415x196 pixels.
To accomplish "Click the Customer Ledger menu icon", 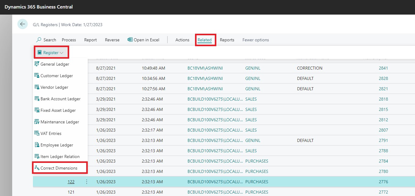I will coord(37,76).
